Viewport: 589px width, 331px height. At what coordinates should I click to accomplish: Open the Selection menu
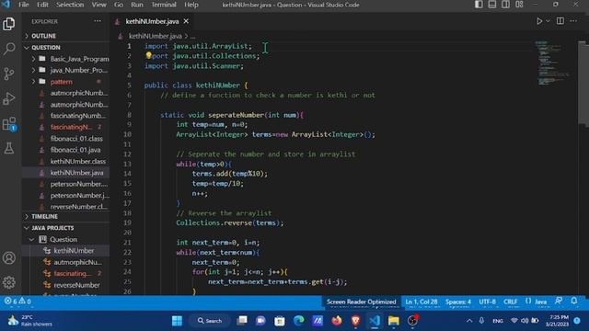(x=70, y=5)
